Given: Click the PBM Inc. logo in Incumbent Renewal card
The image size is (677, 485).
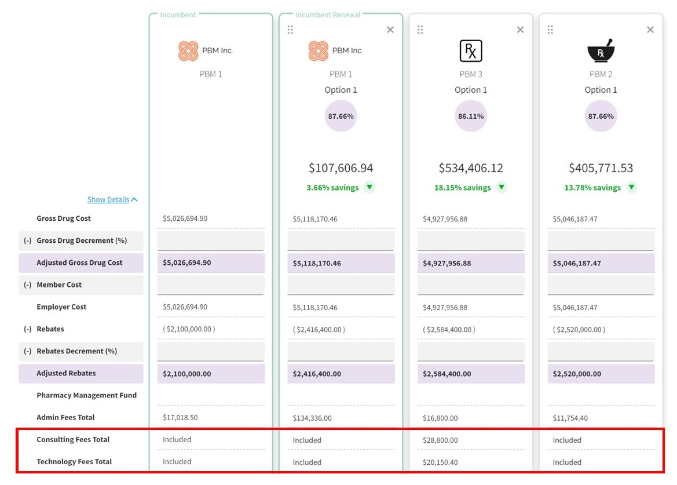Looking at the screenshot, I should (x=319, y=50).
